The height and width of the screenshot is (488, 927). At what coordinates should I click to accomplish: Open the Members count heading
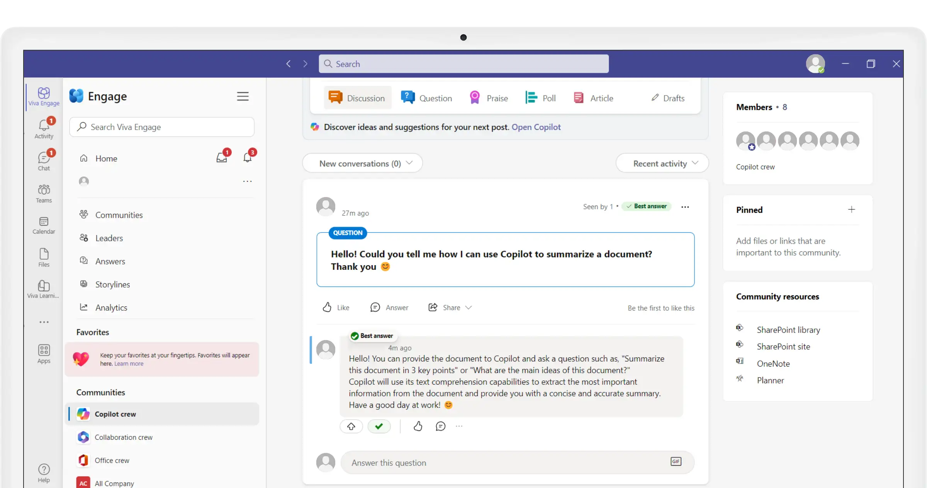click(x=761, y=107)
